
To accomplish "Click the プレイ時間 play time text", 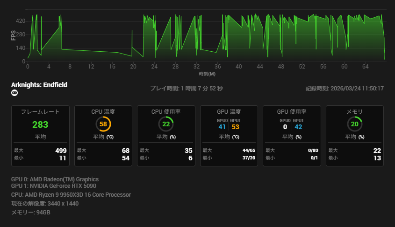I will (x=187, y=89).
